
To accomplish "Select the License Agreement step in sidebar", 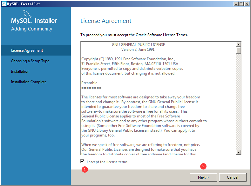I will point(36,50).
